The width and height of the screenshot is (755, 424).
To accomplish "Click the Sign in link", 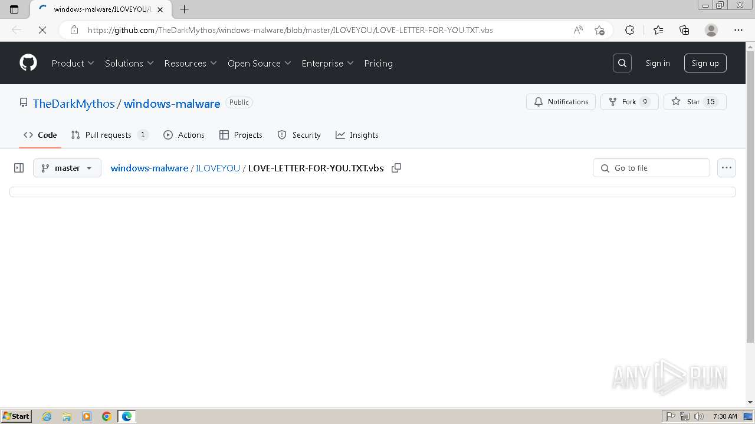I will point(658,63).
